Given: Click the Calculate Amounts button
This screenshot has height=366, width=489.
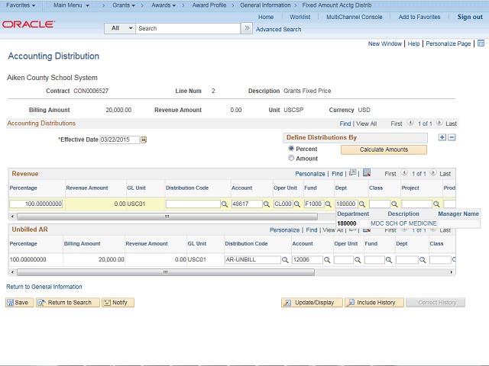Looking at the screenshot, I should (x=384, y=149).
